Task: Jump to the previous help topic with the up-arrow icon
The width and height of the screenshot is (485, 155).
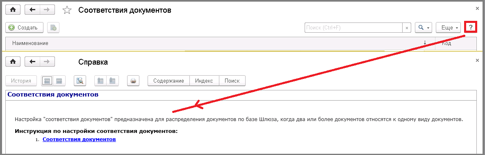Action: tap(100, 81)
